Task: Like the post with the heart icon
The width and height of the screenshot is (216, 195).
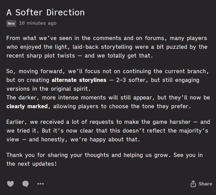Action: 10,184
